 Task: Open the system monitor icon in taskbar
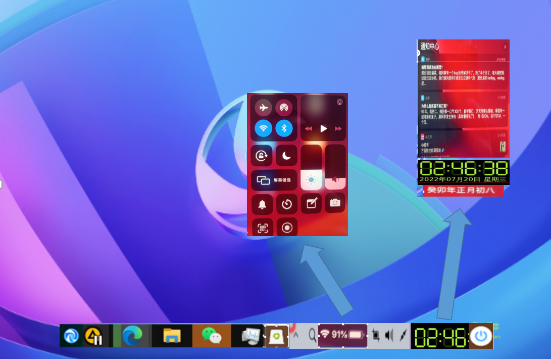tap(251, 336)
